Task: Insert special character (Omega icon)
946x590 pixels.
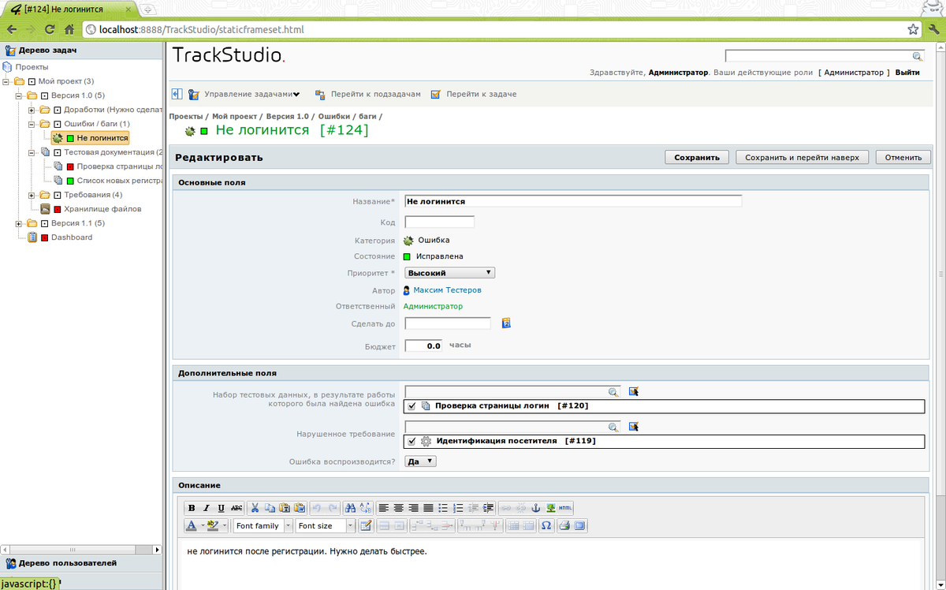Action: (546, 526)
